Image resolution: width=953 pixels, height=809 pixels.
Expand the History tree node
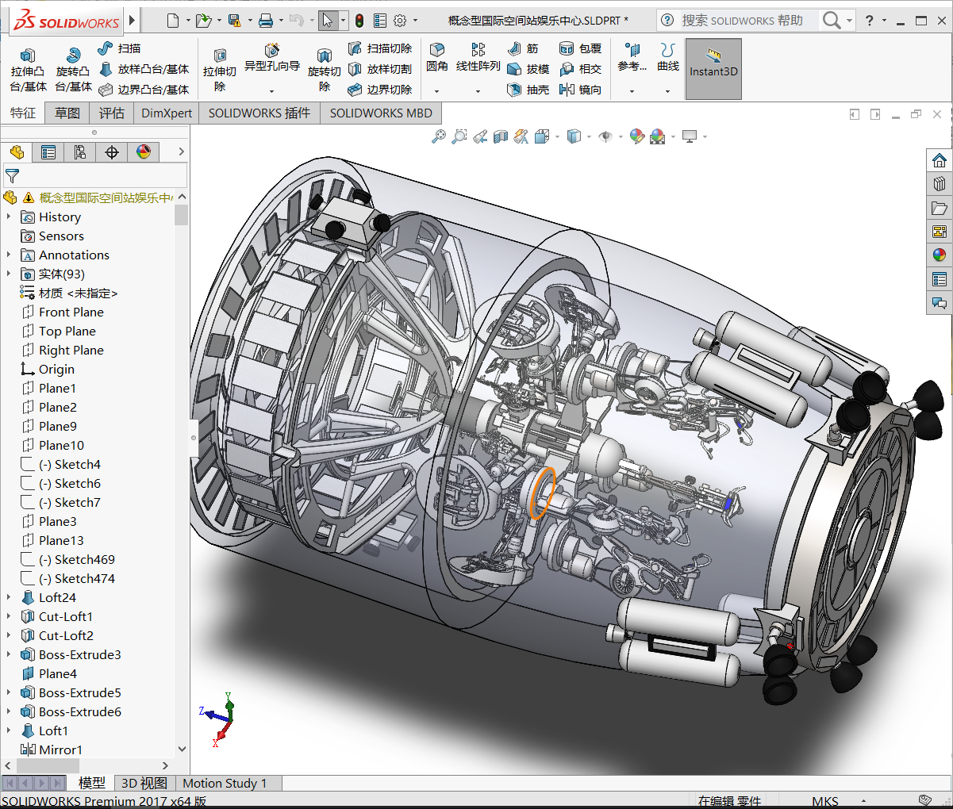pyautogui.click(x=9, y=217)
